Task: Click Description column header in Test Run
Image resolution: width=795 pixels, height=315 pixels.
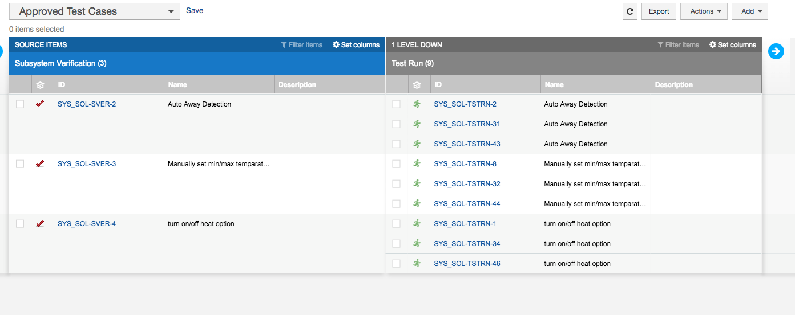Action: [706, 84]
